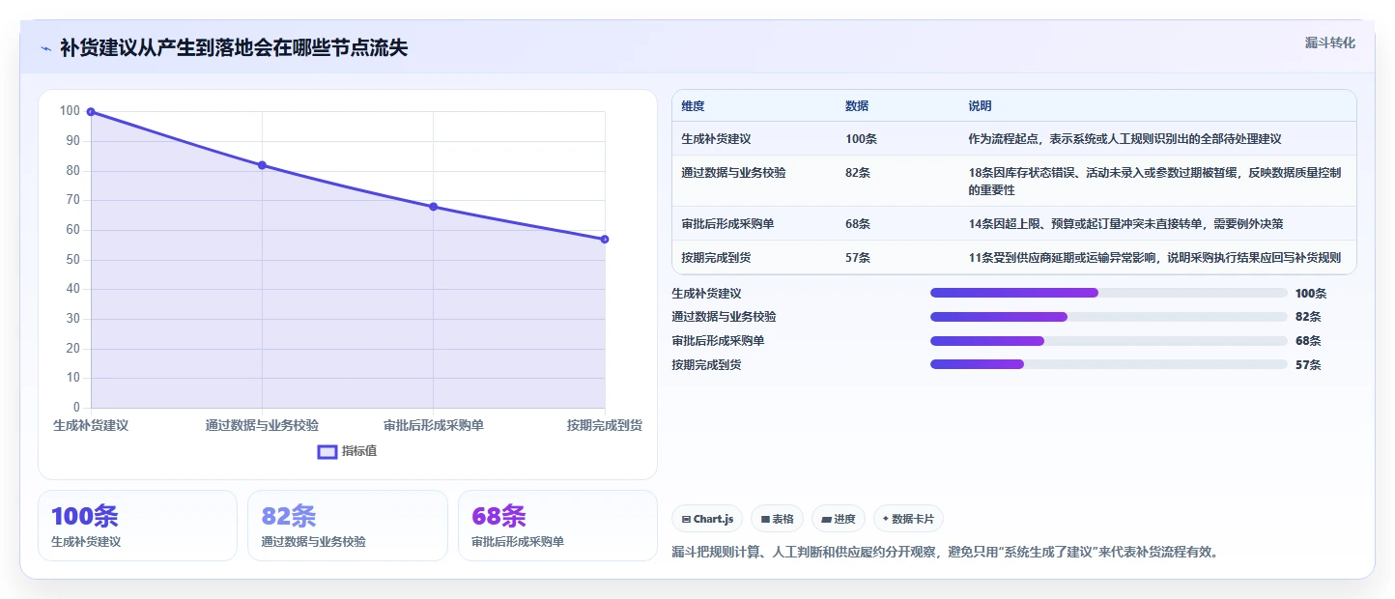This screenshot has height=599, width=1395.
Task: Click the icon inside the Chart.js chip
Action: coord(686,520)
